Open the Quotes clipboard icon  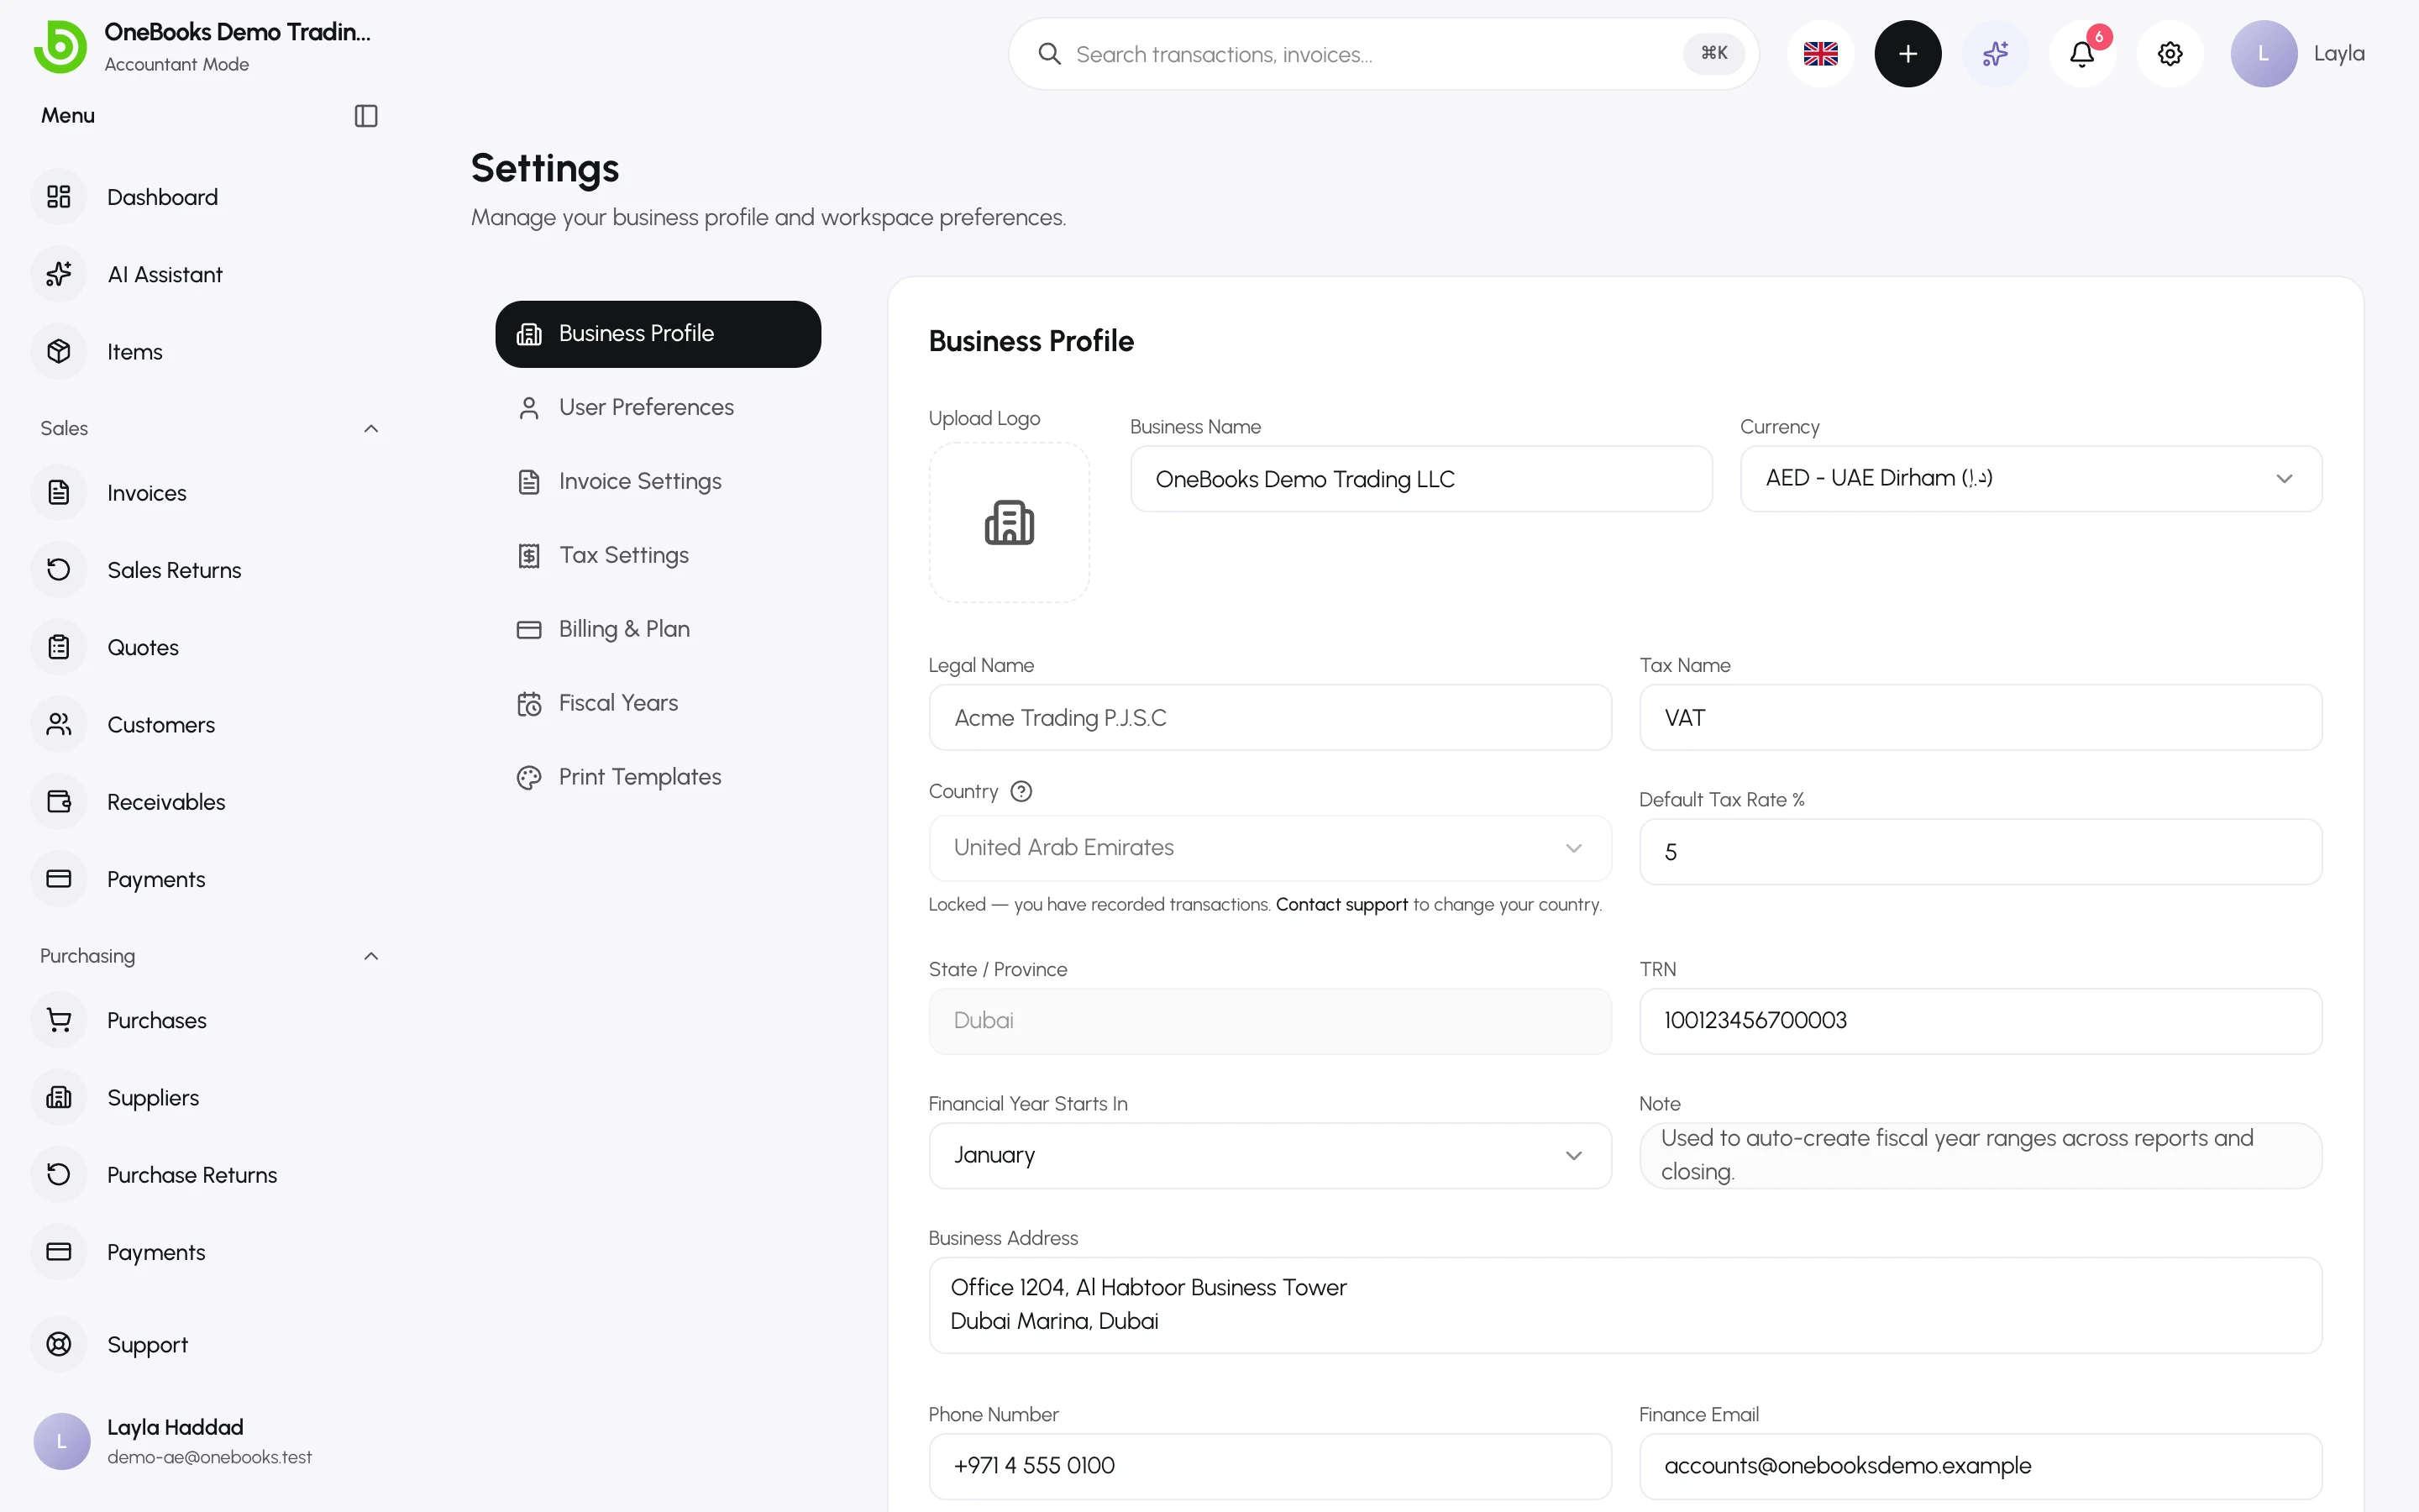tap(59, 647)
